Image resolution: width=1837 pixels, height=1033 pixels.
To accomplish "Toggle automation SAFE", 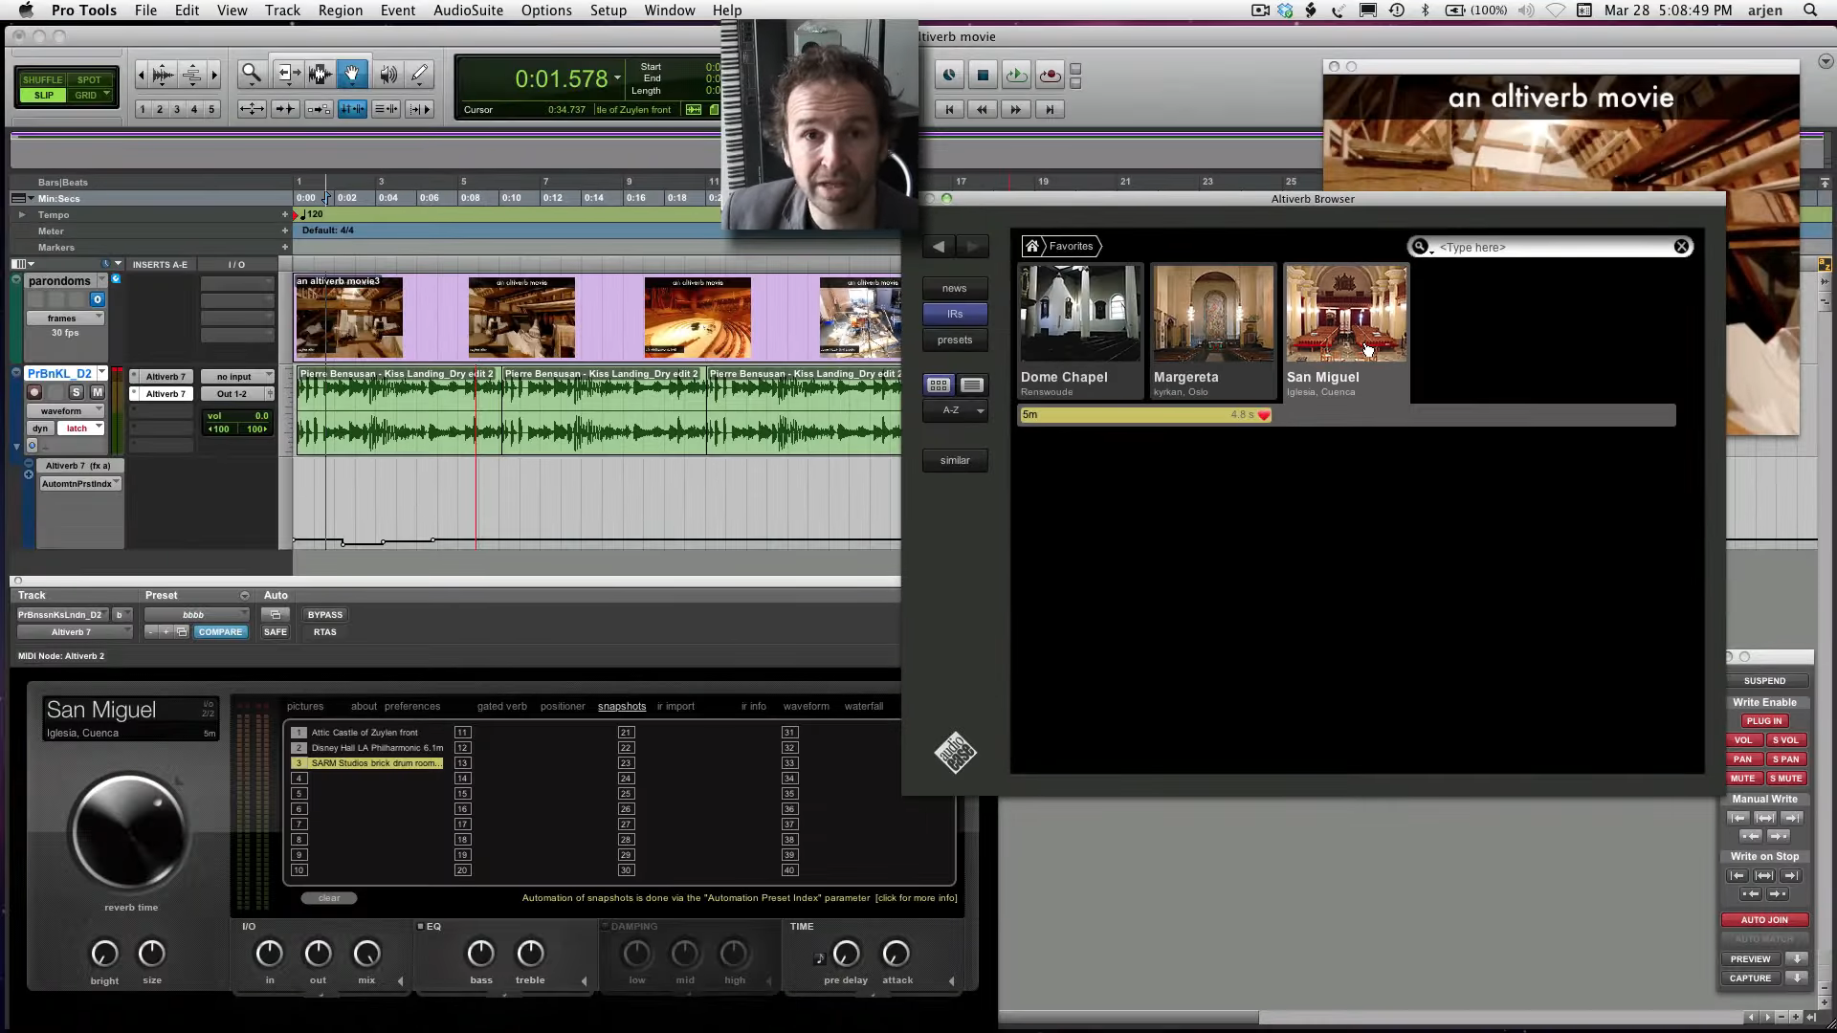I will 276,632.
